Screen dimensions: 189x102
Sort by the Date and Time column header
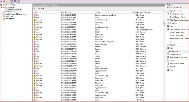click(x=78, y=12)
